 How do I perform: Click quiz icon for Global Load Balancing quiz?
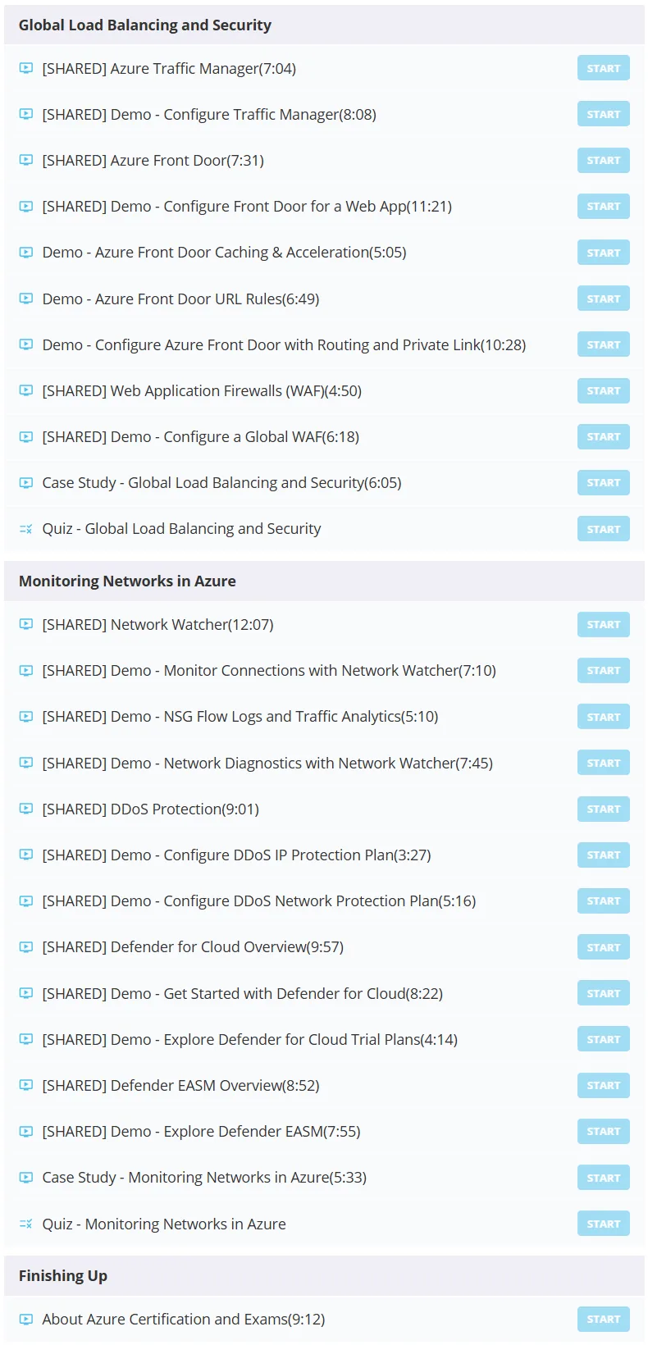(x=26, y=529)
